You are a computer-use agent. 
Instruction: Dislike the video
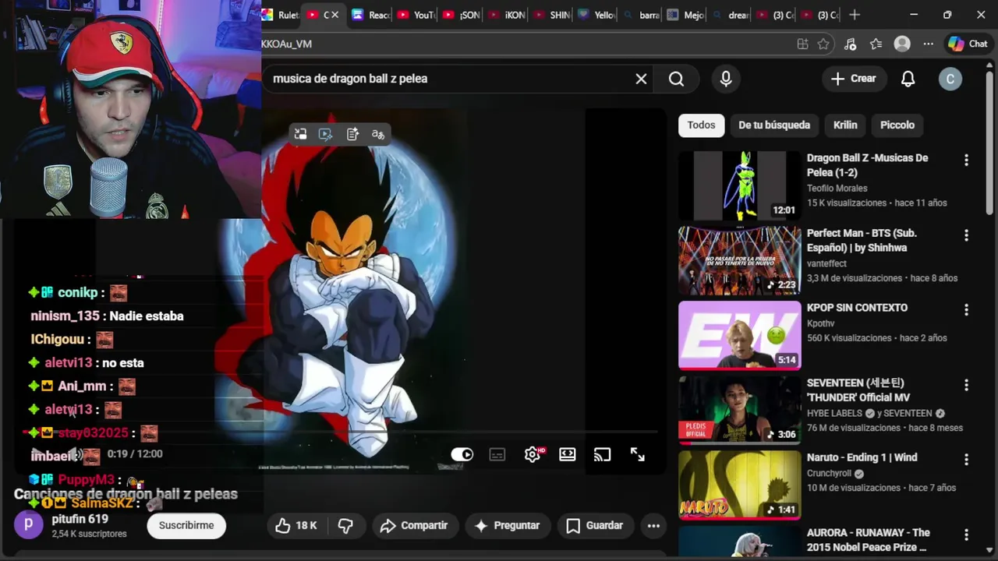[x=345, y=526]
